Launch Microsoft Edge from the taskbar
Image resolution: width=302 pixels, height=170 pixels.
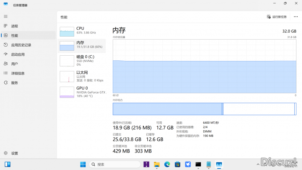167,164
